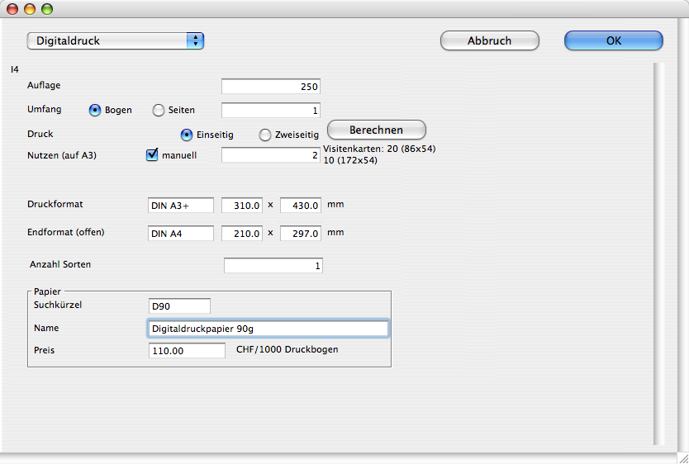
Task: Click the Druckformat width field 310.0
Action: click(x=241, y=205)
